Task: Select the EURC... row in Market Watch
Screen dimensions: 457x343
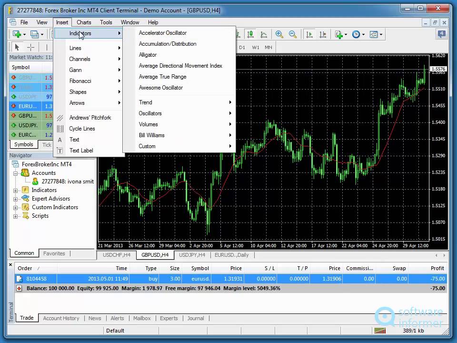Action: tap(31, 135)
